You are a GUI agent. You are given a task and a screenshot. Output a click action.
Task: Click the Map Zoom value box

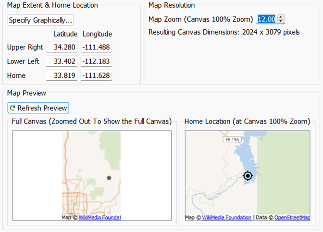(x=267, y=19)
